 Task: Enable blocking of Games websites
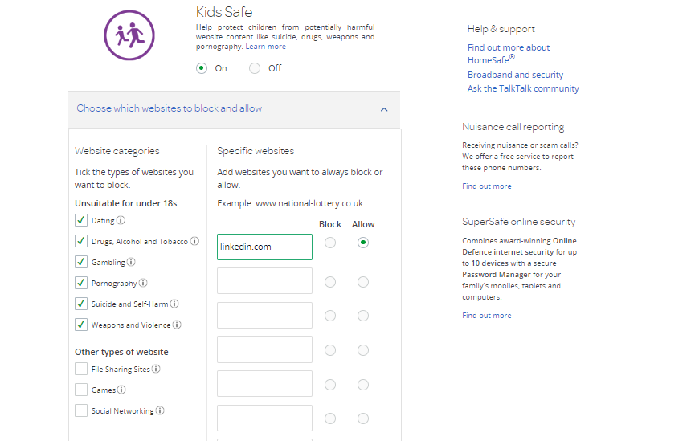coord(81,390)
